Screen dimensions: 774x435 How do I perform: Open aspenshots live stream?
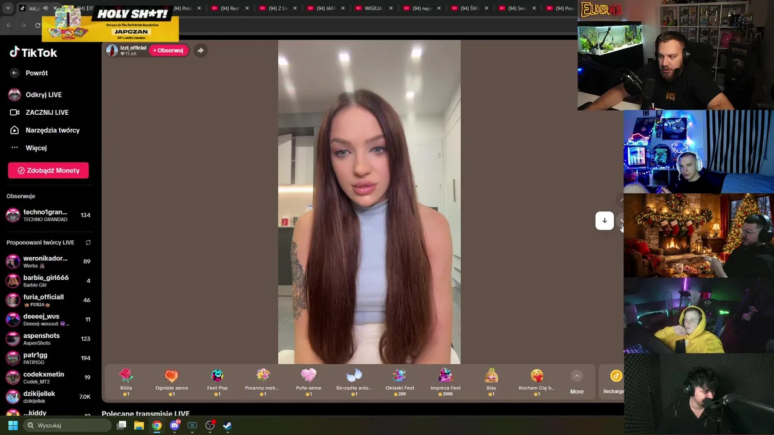[48, 339]
